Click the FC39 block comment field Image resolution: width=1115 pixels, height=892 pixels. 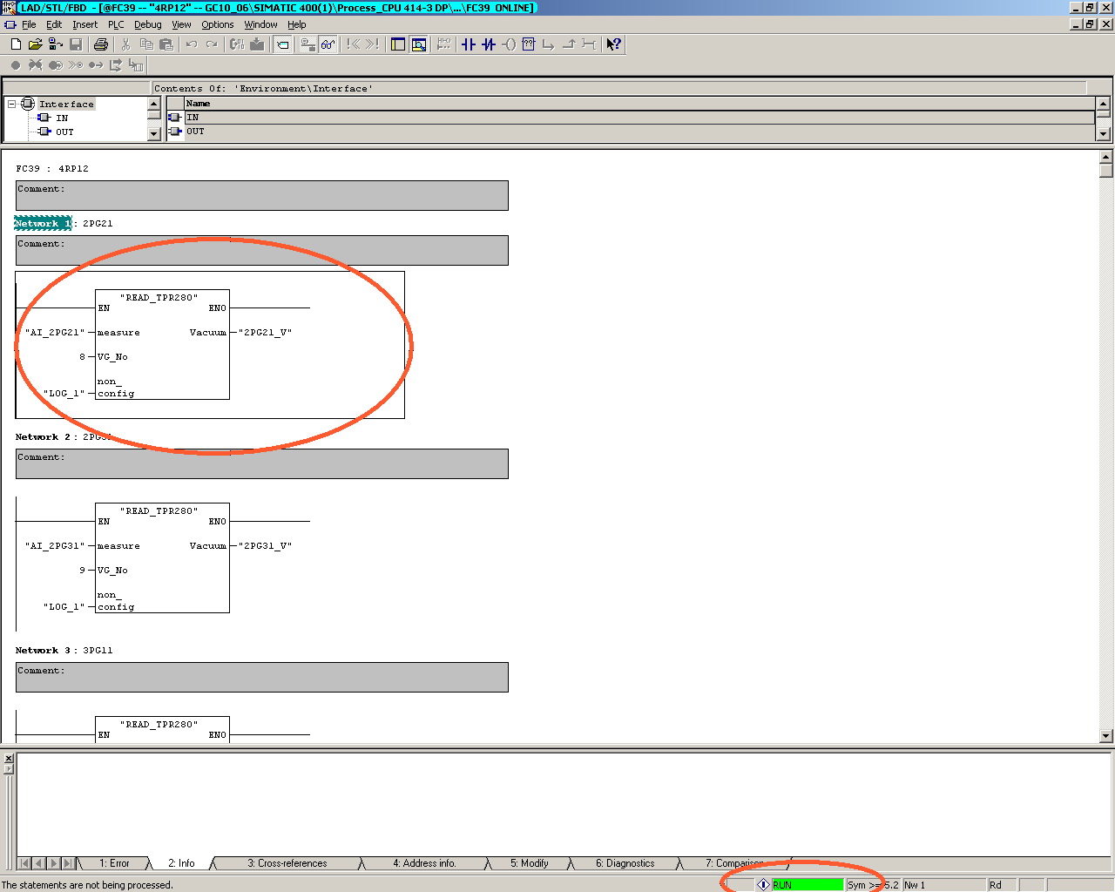261,195
